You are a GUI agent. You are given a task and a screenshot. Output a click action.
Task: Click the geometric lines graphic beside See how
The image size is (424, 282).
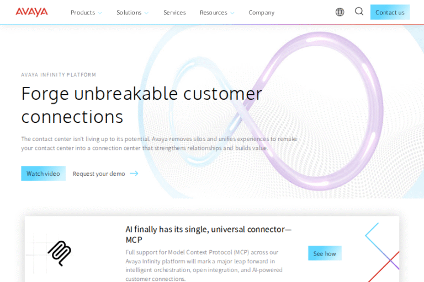382,248
